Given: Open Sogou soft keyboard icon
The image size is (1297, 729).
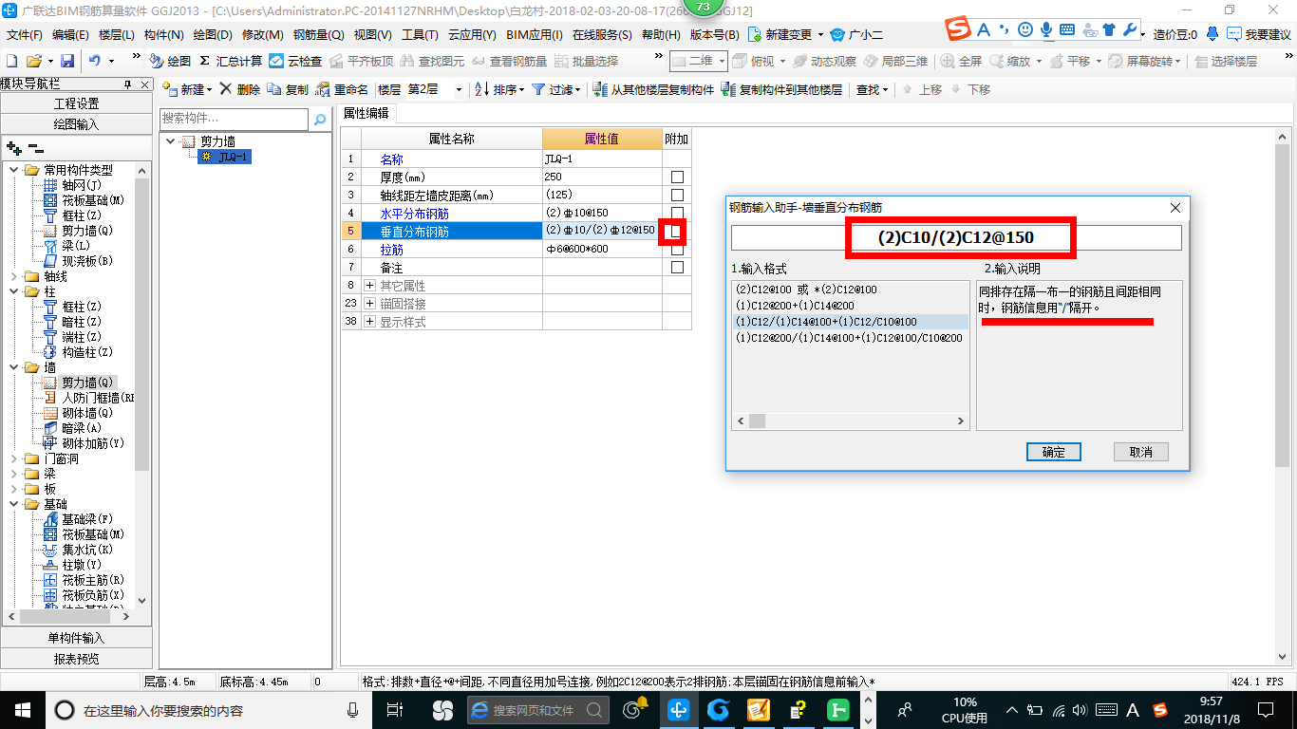Looking at the screenshot, I should [x=1065, y=29].
